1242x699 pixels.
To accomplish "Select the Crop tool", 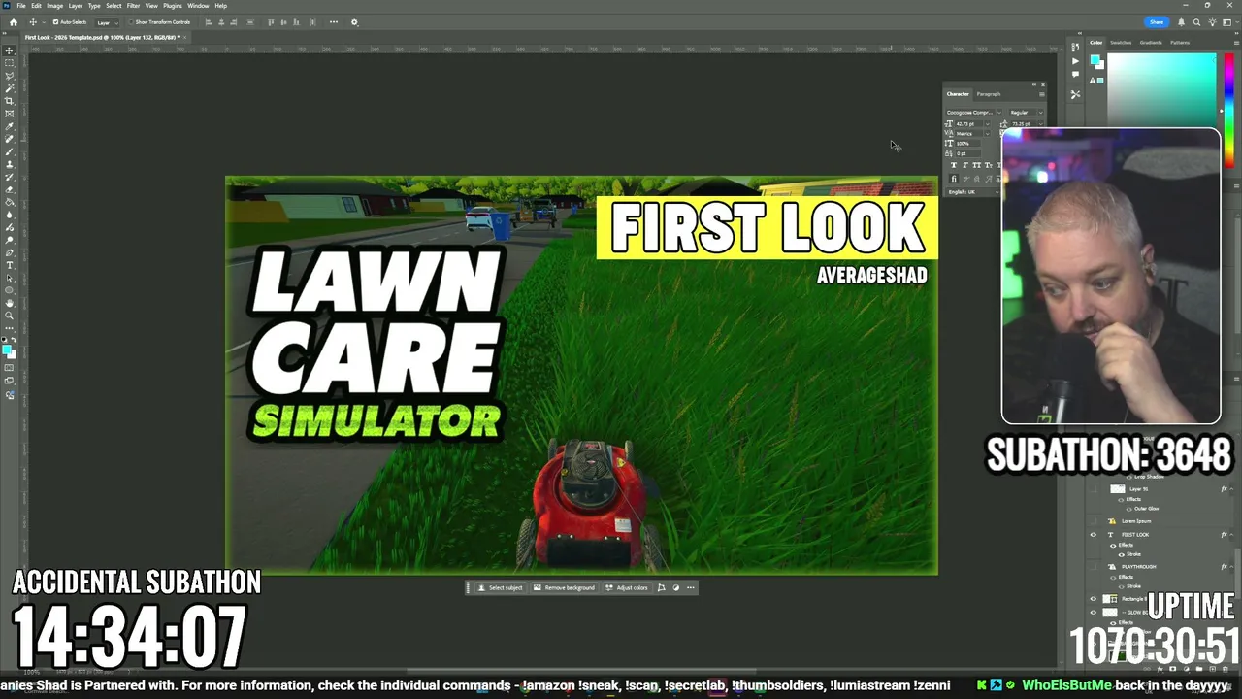I will tap(10, 101).
